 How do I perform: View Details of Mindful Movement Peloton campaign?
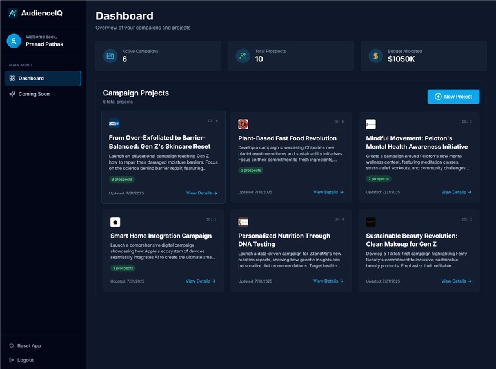pyautogui.click(x=457, y=192)
